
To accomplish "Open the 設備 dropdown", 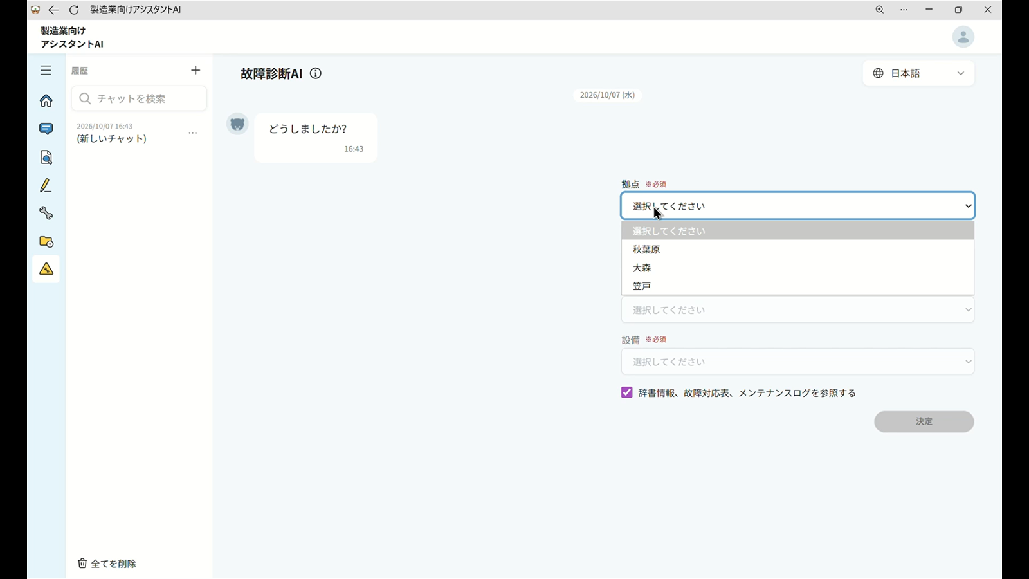I will click(x=797, y=362).
